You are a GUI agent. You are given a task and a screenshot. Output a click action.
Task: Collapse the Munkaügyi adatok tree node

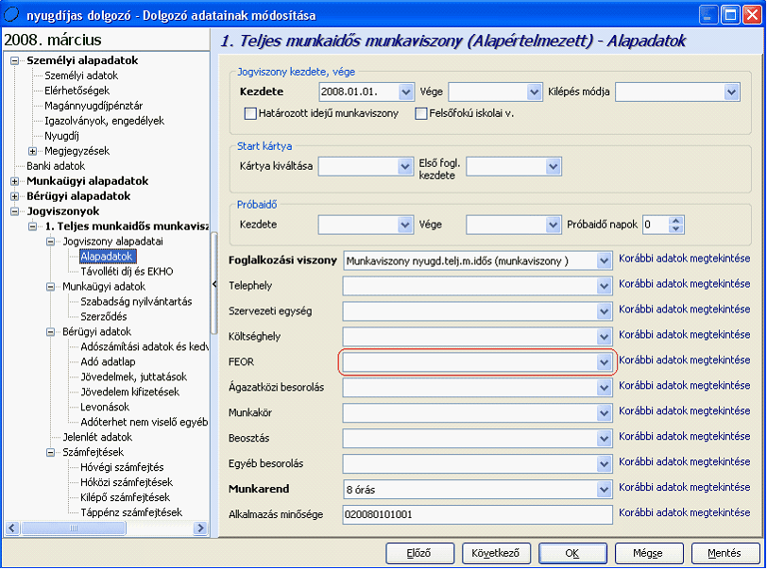click(51, 287)
